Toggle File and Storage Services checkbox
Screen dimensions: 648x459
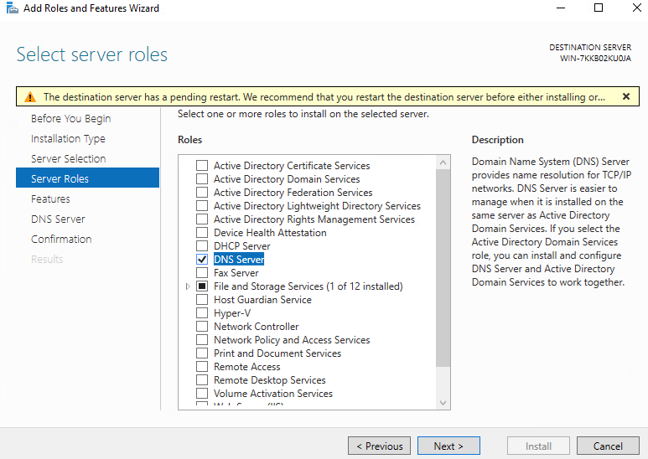(x=202, y=286)
